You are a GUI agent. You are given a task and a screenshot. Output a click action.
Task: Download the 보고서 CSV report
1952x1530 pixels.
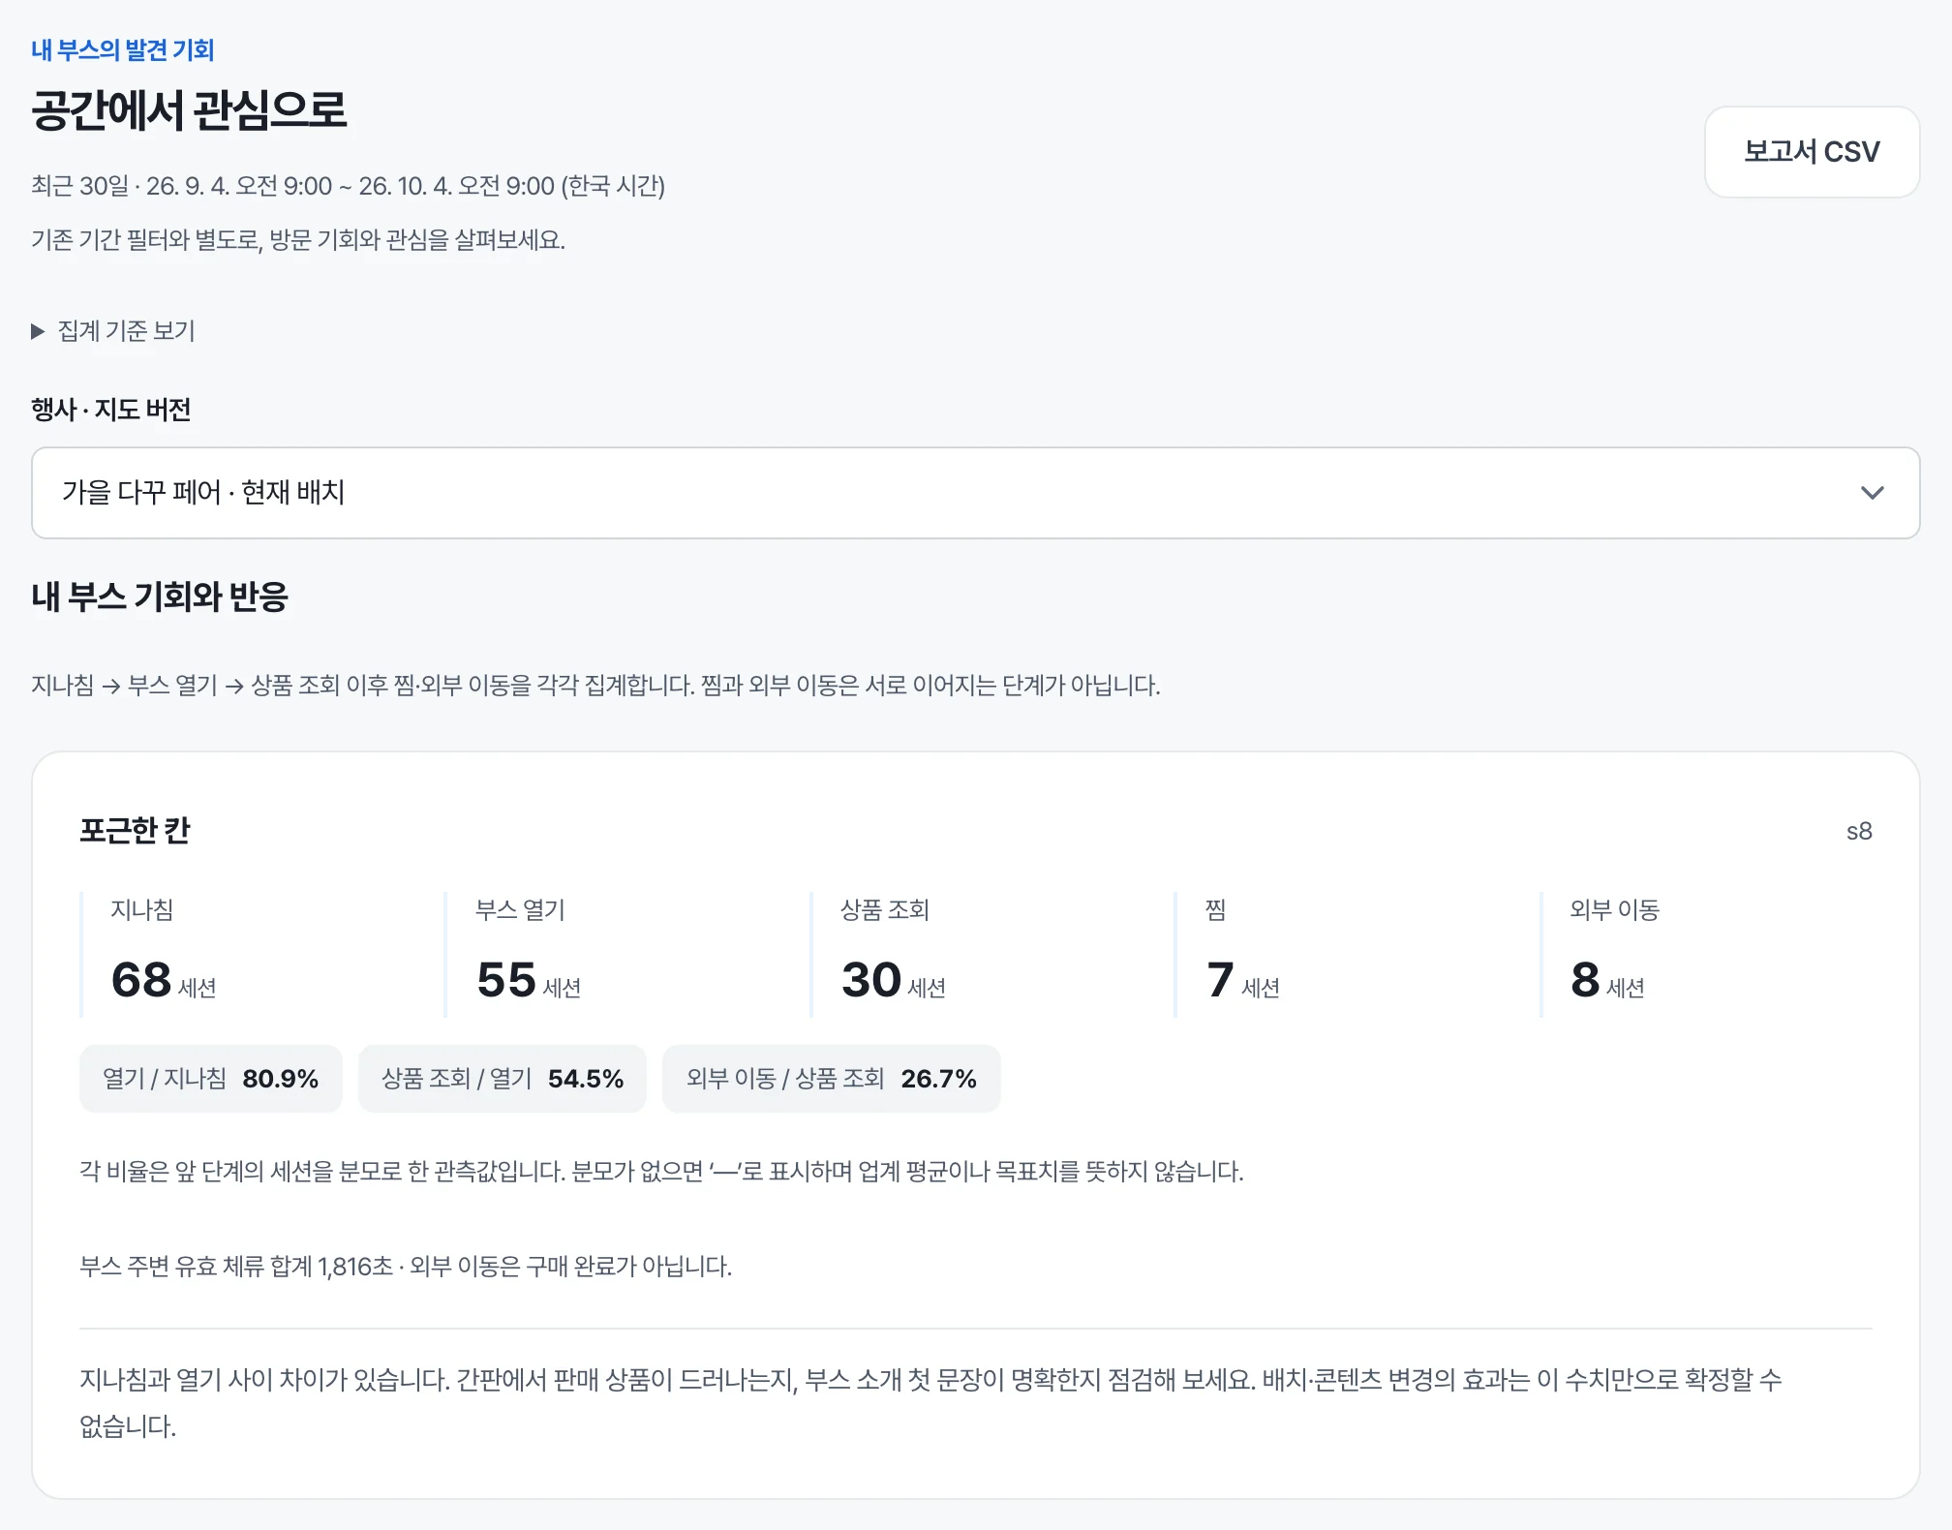pos(1812,152)
